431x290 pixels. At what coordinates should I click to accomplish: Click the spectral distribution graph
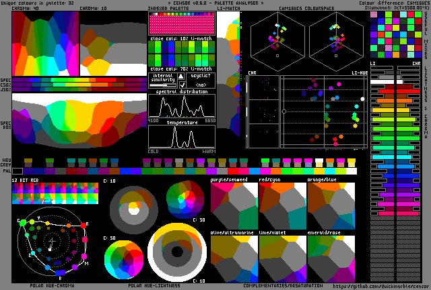[182, 106]
